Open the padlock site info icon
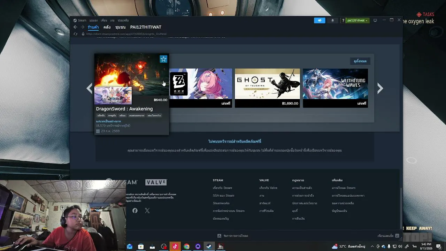The width and height of the screenshot is (446, 251). (83, 34)
